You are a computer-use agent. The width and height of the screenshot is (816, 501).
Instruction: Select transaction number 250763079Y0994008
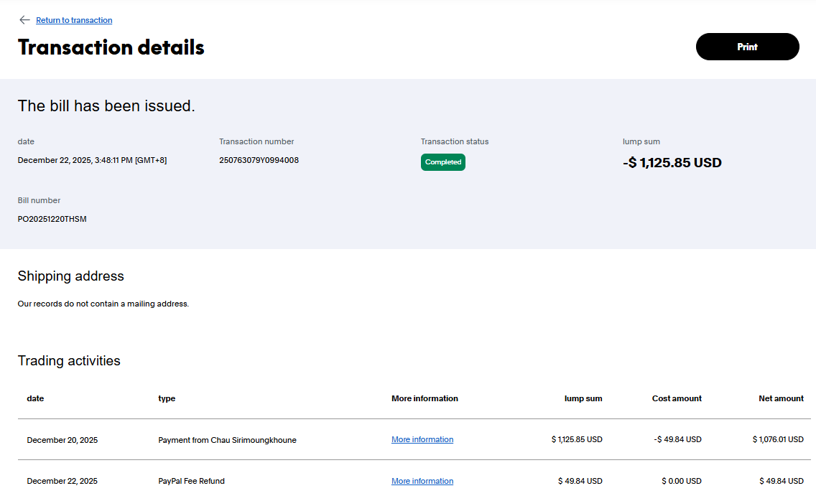click(x=259, y=160)
